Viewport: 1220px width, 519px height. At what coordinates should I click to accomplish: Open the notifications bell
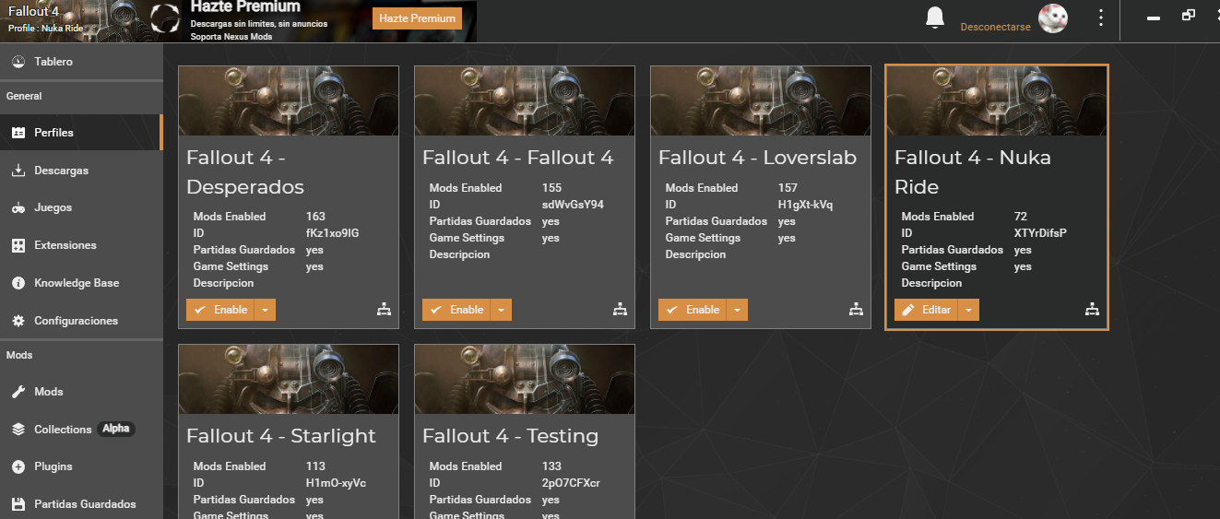(x=935, y=18)
